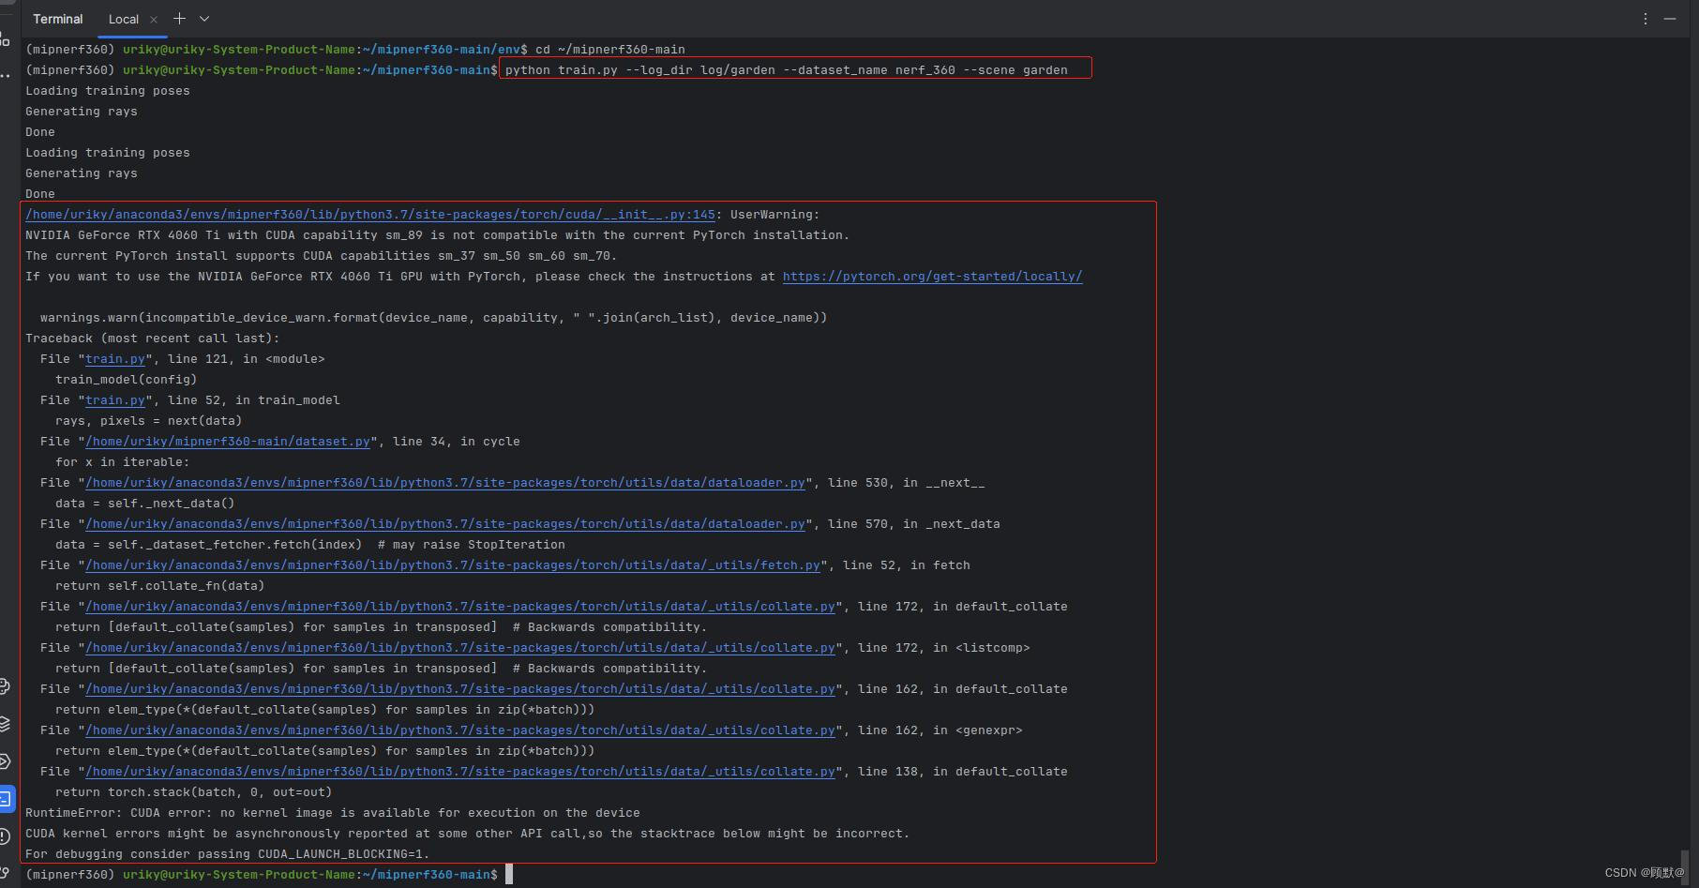Screen dimensions: 1699x888
Task: Switch to the Local terminal tab
Action: (124, 19)
